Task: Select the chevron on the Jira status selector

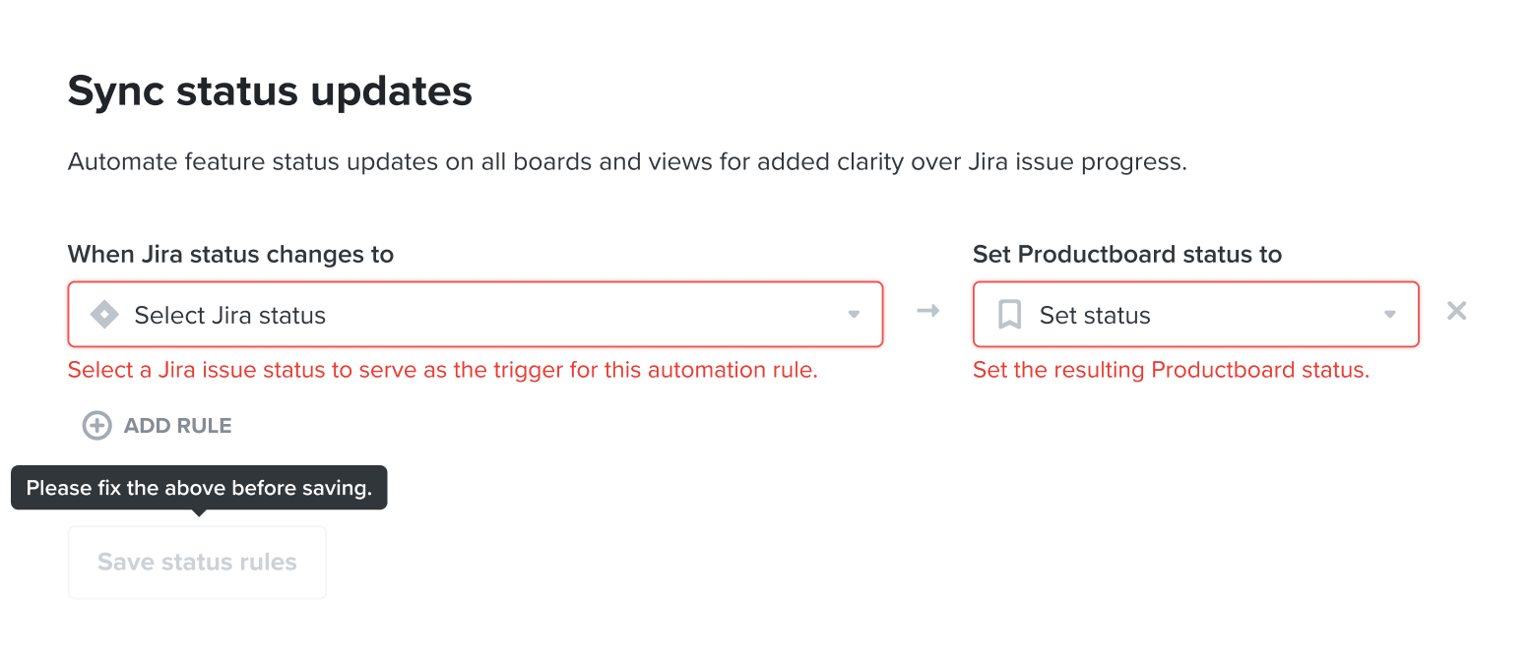Action: tap(853, 314)
